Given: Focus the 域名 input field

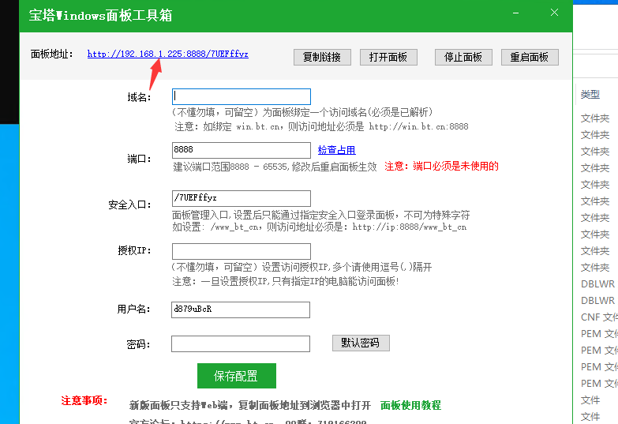Looking at the screenshot, I should tap(242, 96).
